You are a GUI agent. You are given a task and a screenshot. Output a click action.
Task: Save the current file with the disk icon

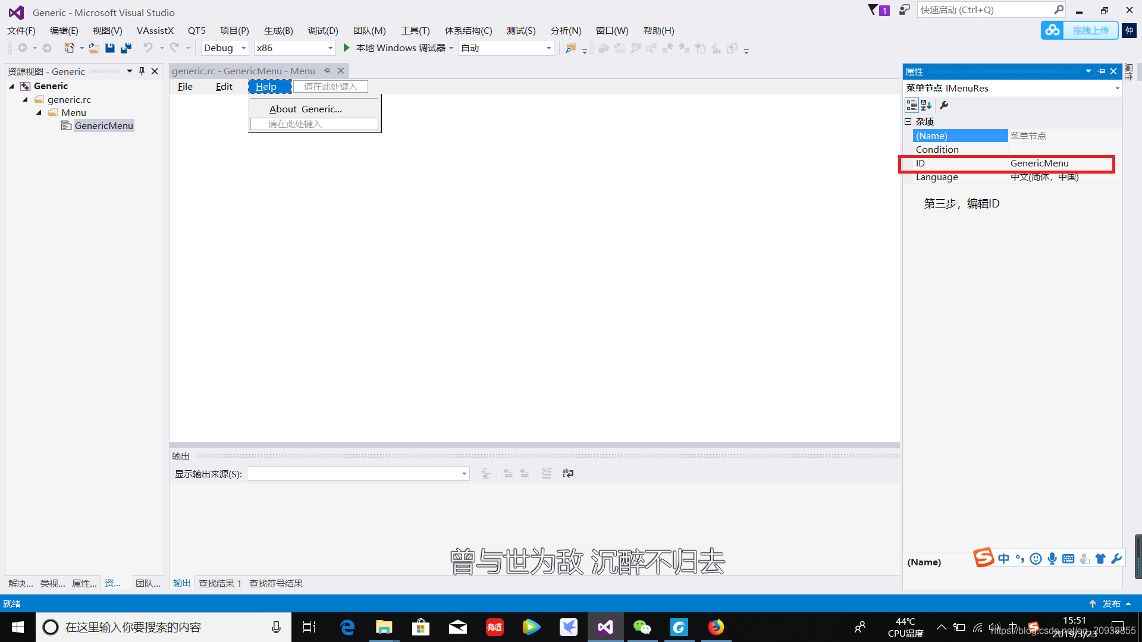(109, 48)
